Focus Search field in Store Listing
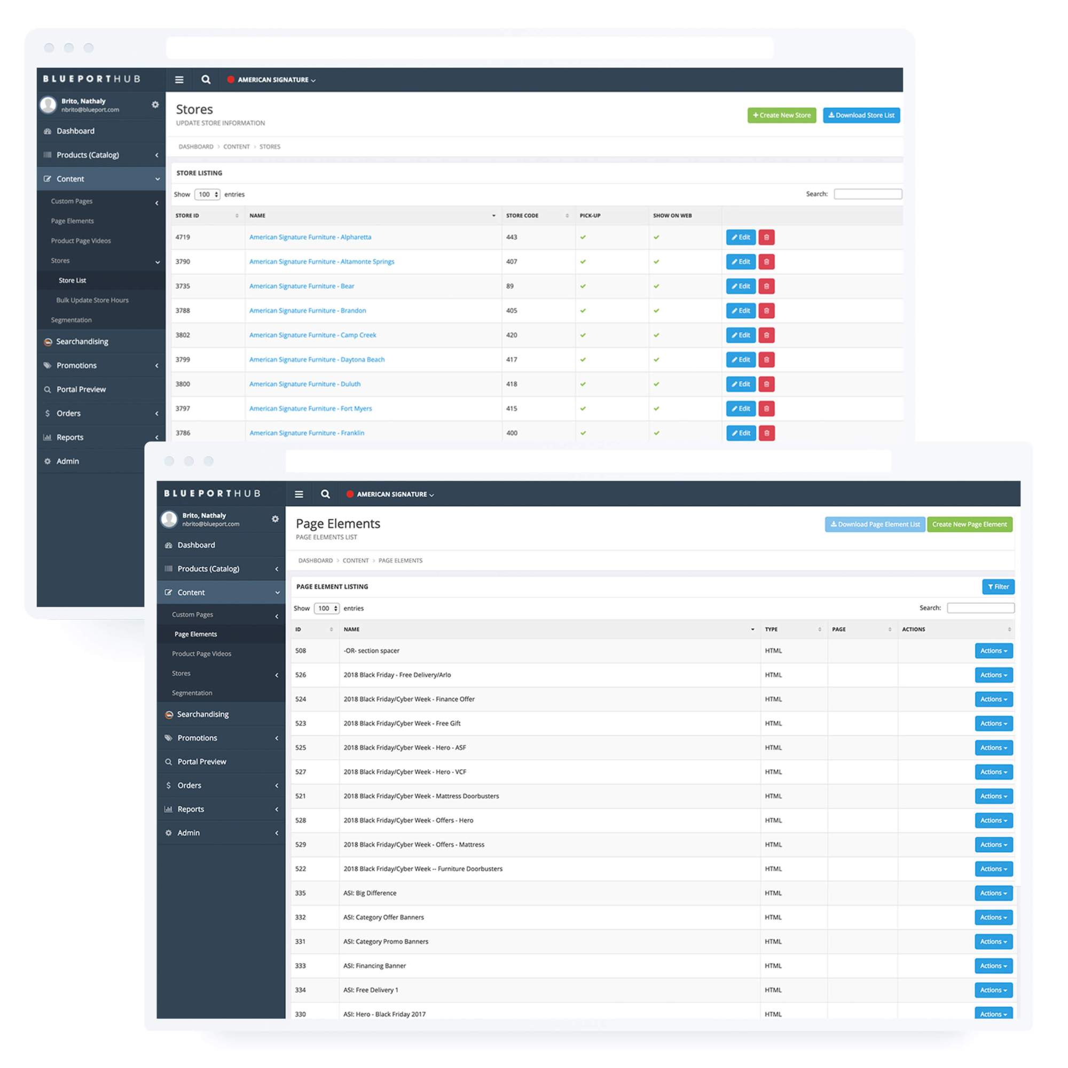This screenshot has width=1068, height=1068. coord(868,194)
